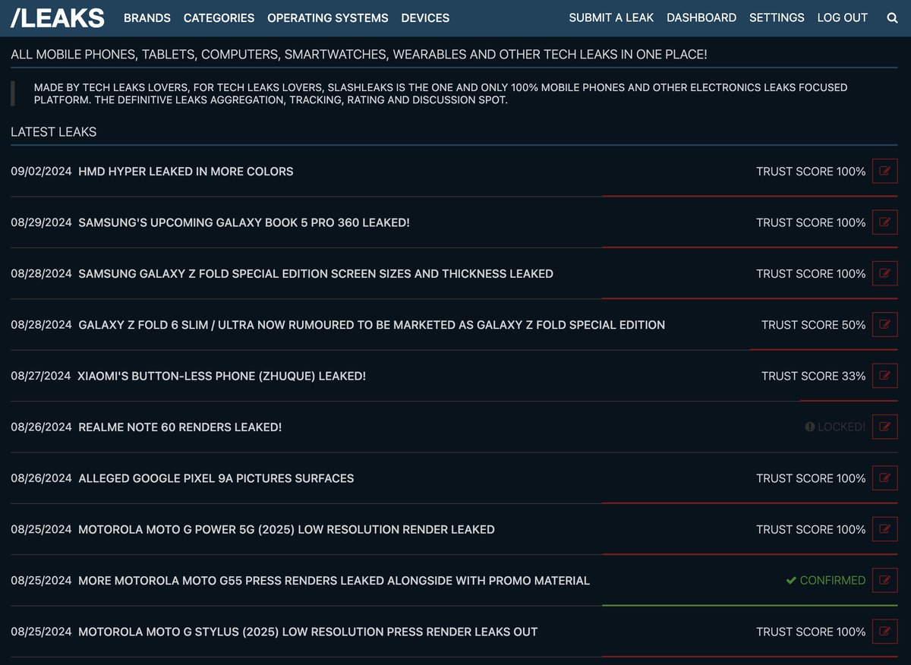The image size is (911, 665).
Task: Edit the Z Fold Special Edition screen sizes leak
Action: 884,273
